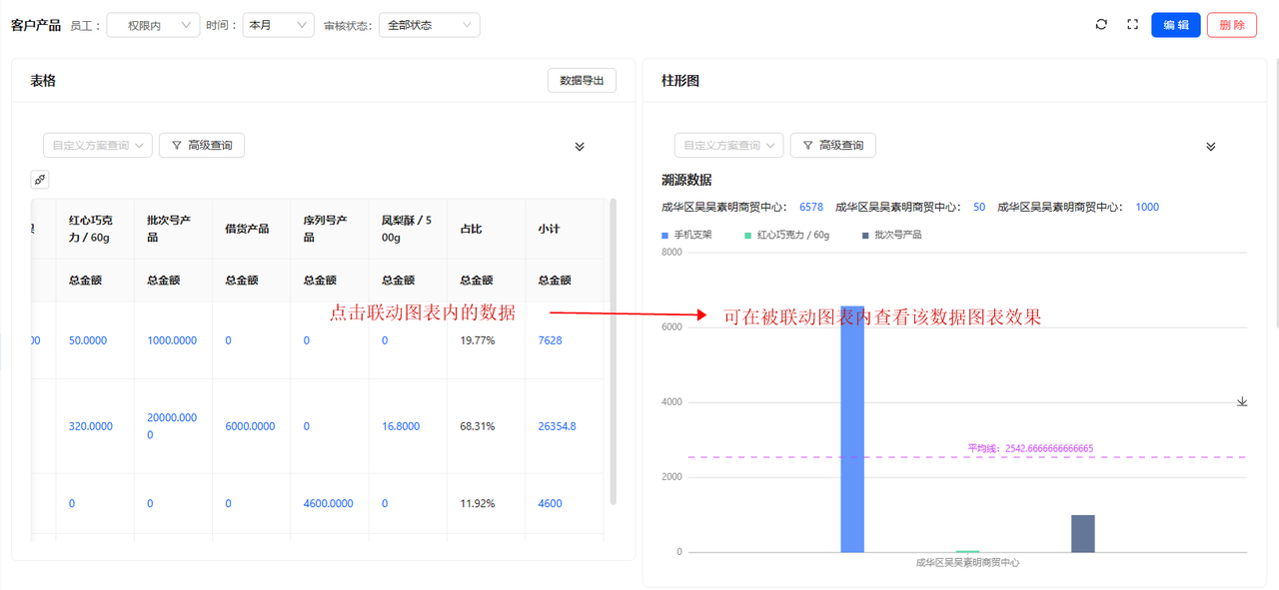Click percentage cell 68.31%

(x=477, y=426)
